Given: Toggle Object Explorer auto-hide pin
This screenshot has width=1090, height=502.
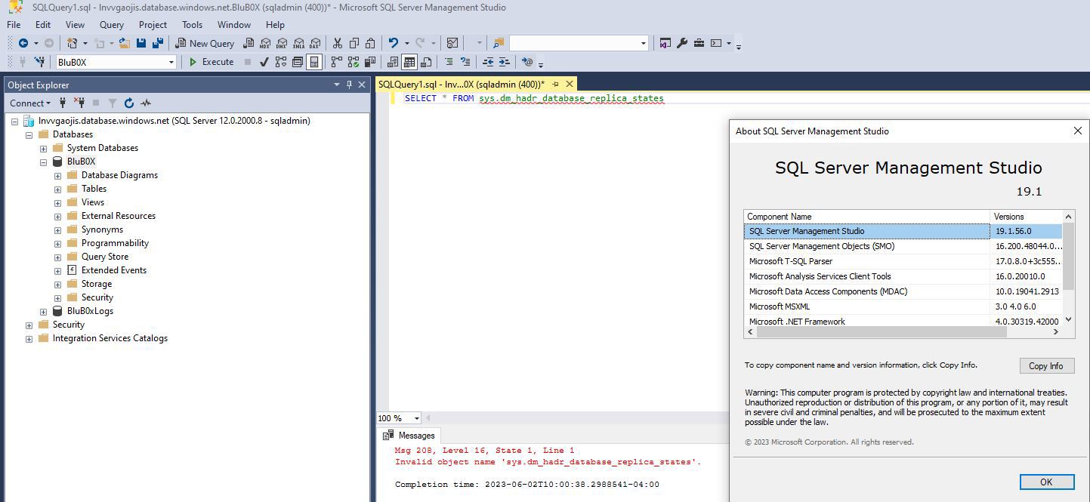Looking at the screenshot, I should pyautogui.click(x=349, y=85).
